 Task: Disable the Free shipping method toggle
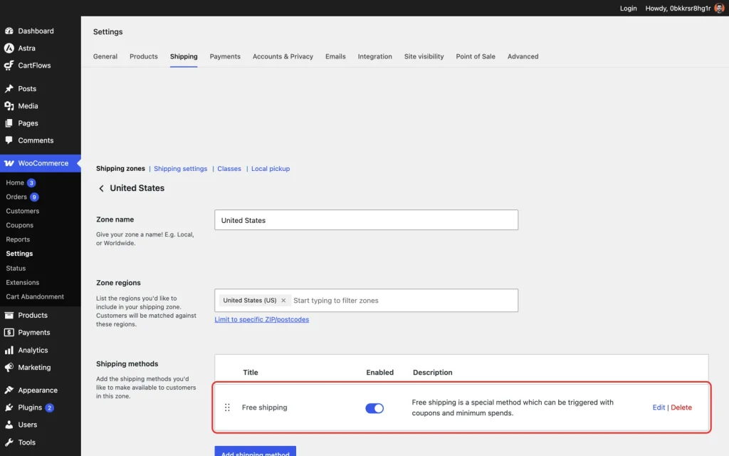point(374,408)
